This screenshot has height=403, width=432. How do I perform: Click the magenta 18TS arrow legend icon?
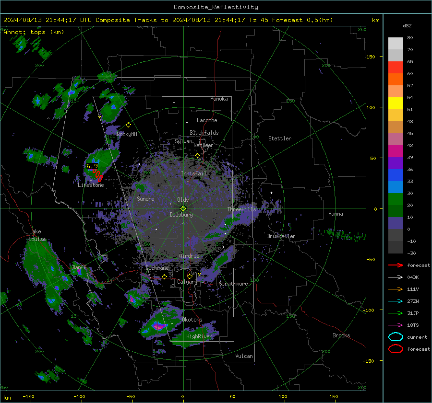coord(396,325)
